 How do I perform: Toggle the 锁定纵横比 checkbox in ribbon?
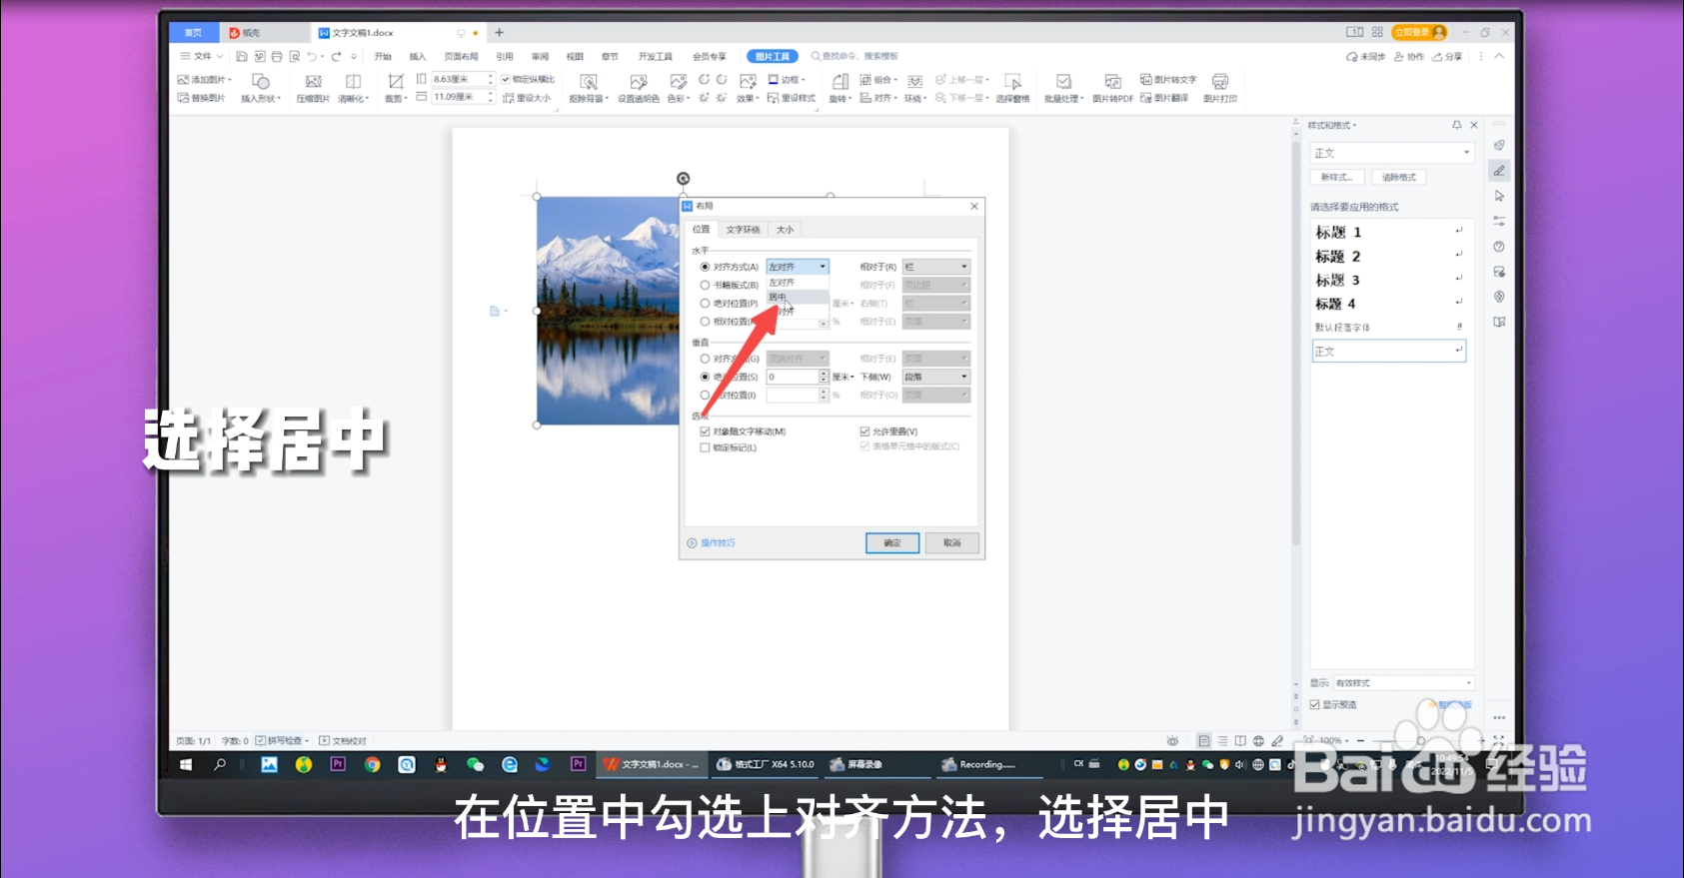506,79
